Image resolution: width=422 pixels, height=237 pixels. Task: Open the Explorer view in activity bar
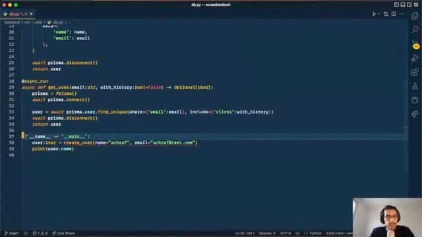click(x=415, y=16)
